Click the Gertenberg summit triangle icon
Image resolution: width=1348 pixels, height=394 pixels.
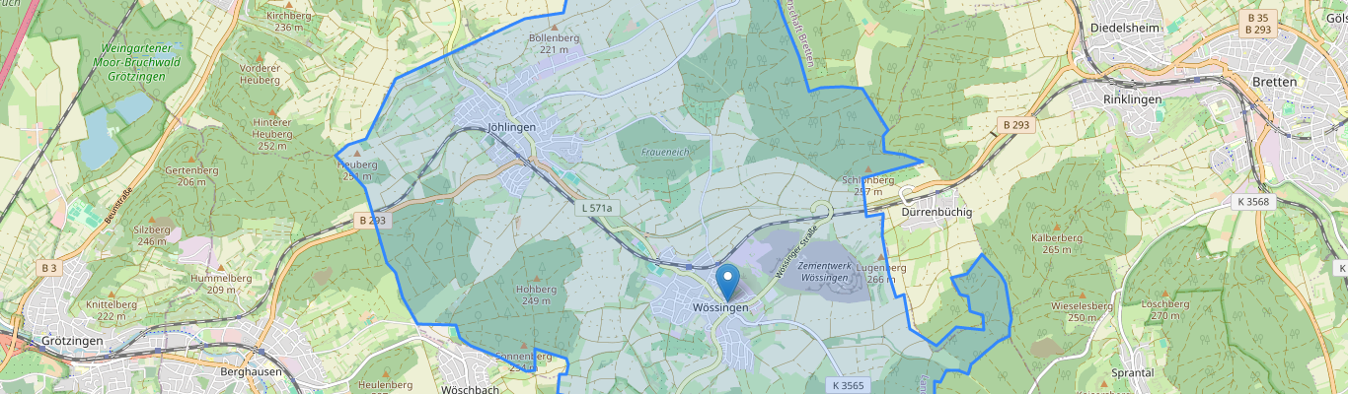click(185, 160)
